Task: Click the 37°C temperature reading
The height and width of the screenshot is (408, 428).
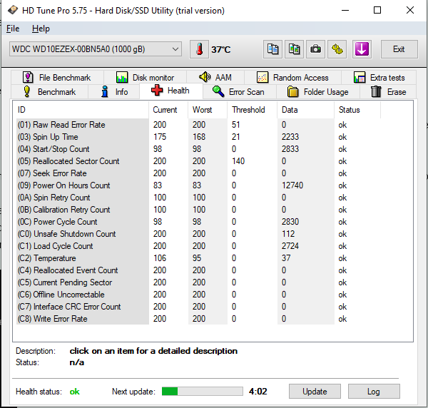Action: pos(221,50)
